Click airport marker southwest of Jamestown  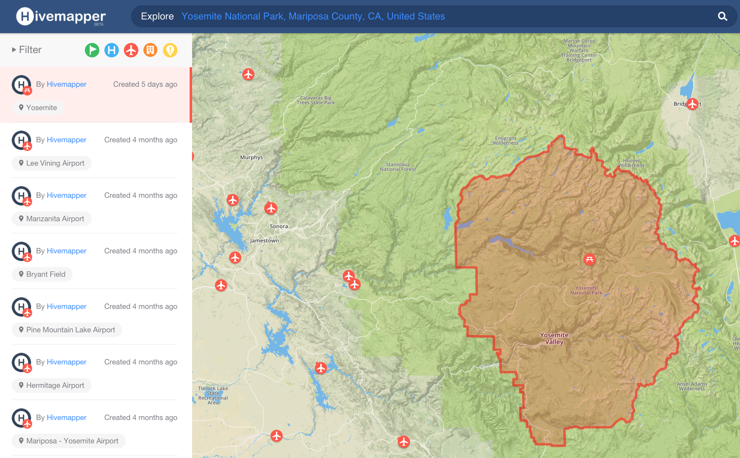click(x=221, y=285)
